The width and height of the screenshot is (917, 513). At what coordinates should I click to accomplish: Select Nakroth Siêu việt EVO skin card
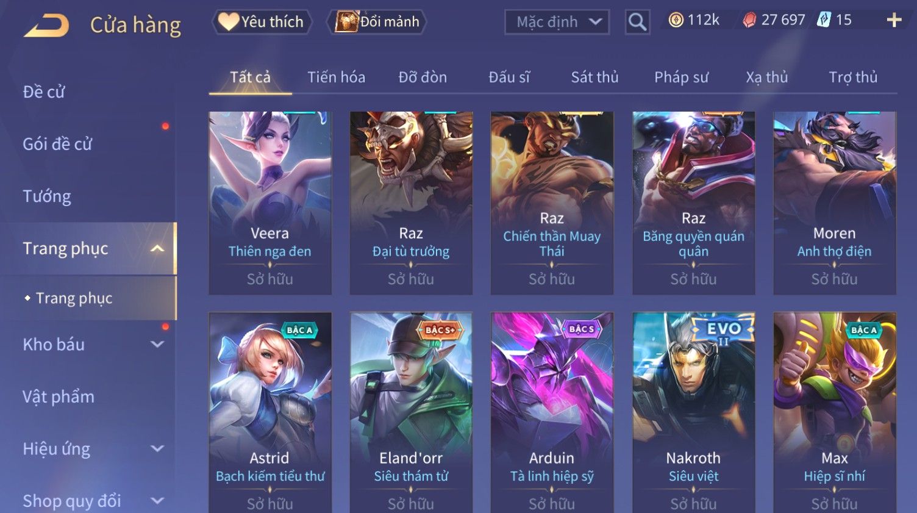pos(693,412)
